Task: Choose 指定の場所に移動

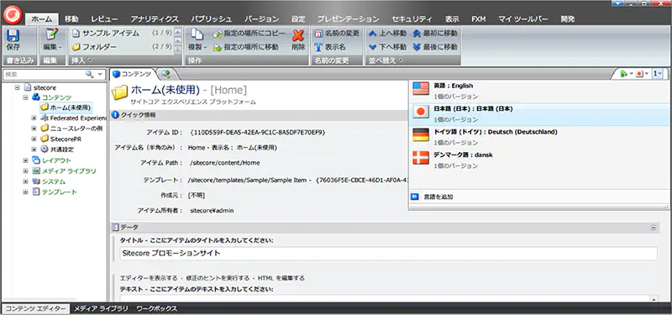Action: pyautogui.click(x=245, y=47)
